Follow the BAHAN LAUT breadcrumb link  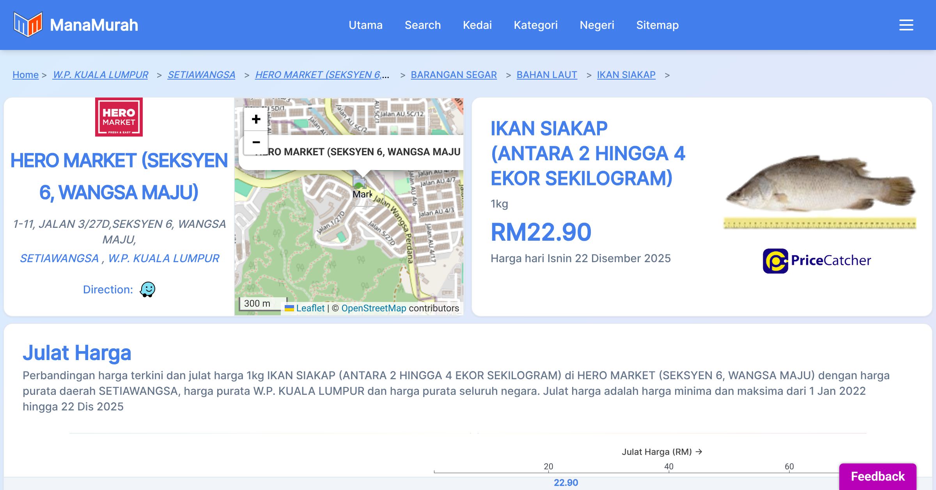[x=546, y=75]
